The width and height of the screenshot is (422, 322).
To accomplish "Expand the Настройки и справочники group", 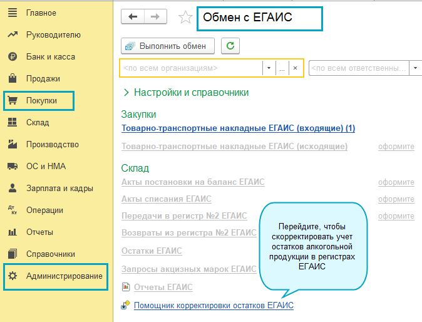I will click(186, 92).
